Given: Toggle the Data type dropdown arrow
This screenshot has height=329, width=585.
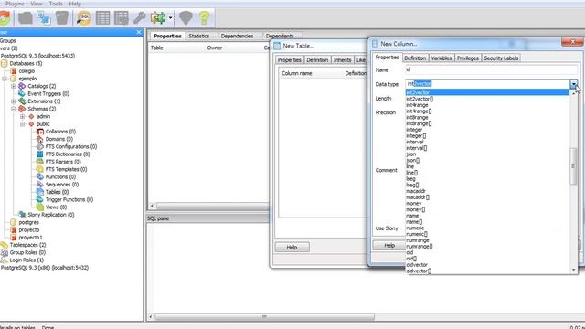Looking at the screenshot, I should pos(573,84).
